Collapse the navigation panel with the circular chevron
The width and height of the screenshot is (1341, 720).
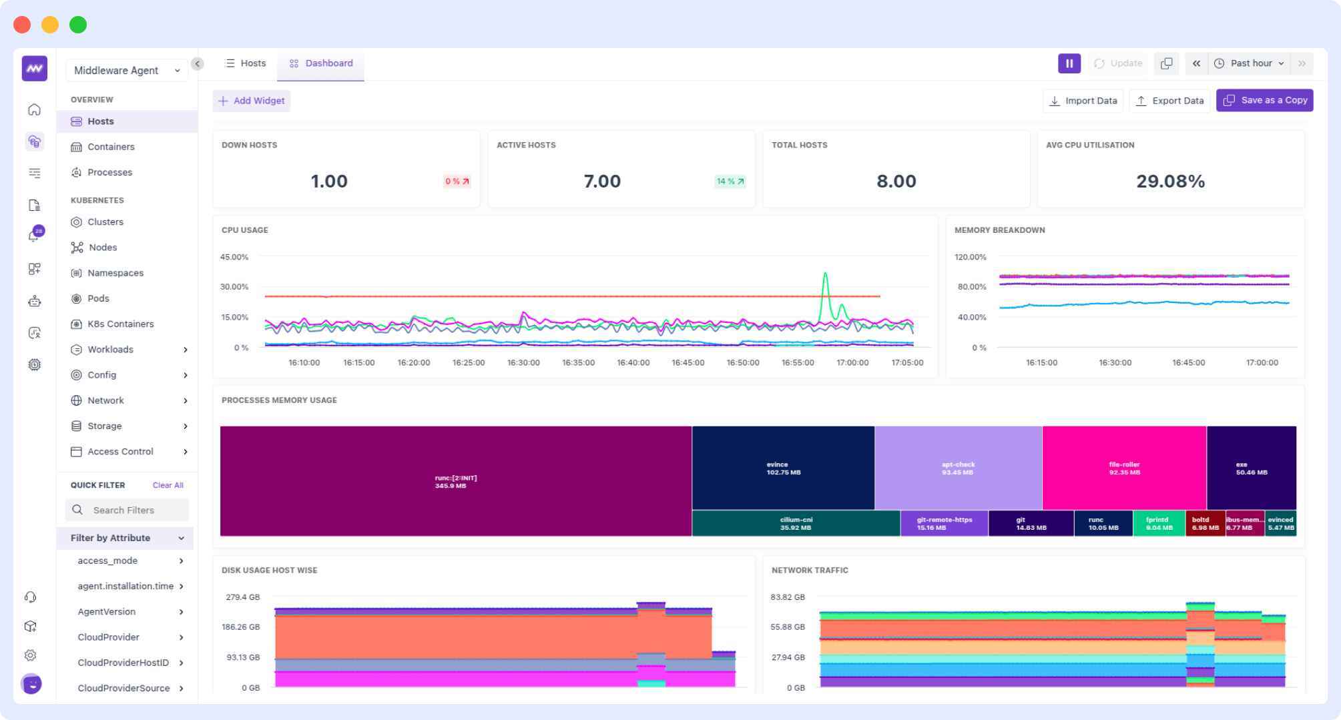(197, 63)
